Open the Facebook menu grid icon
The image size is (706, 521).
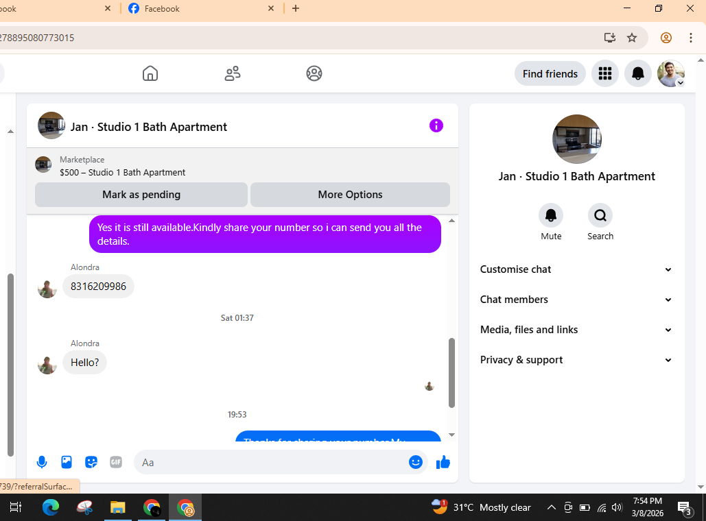[x=604, y=73]
